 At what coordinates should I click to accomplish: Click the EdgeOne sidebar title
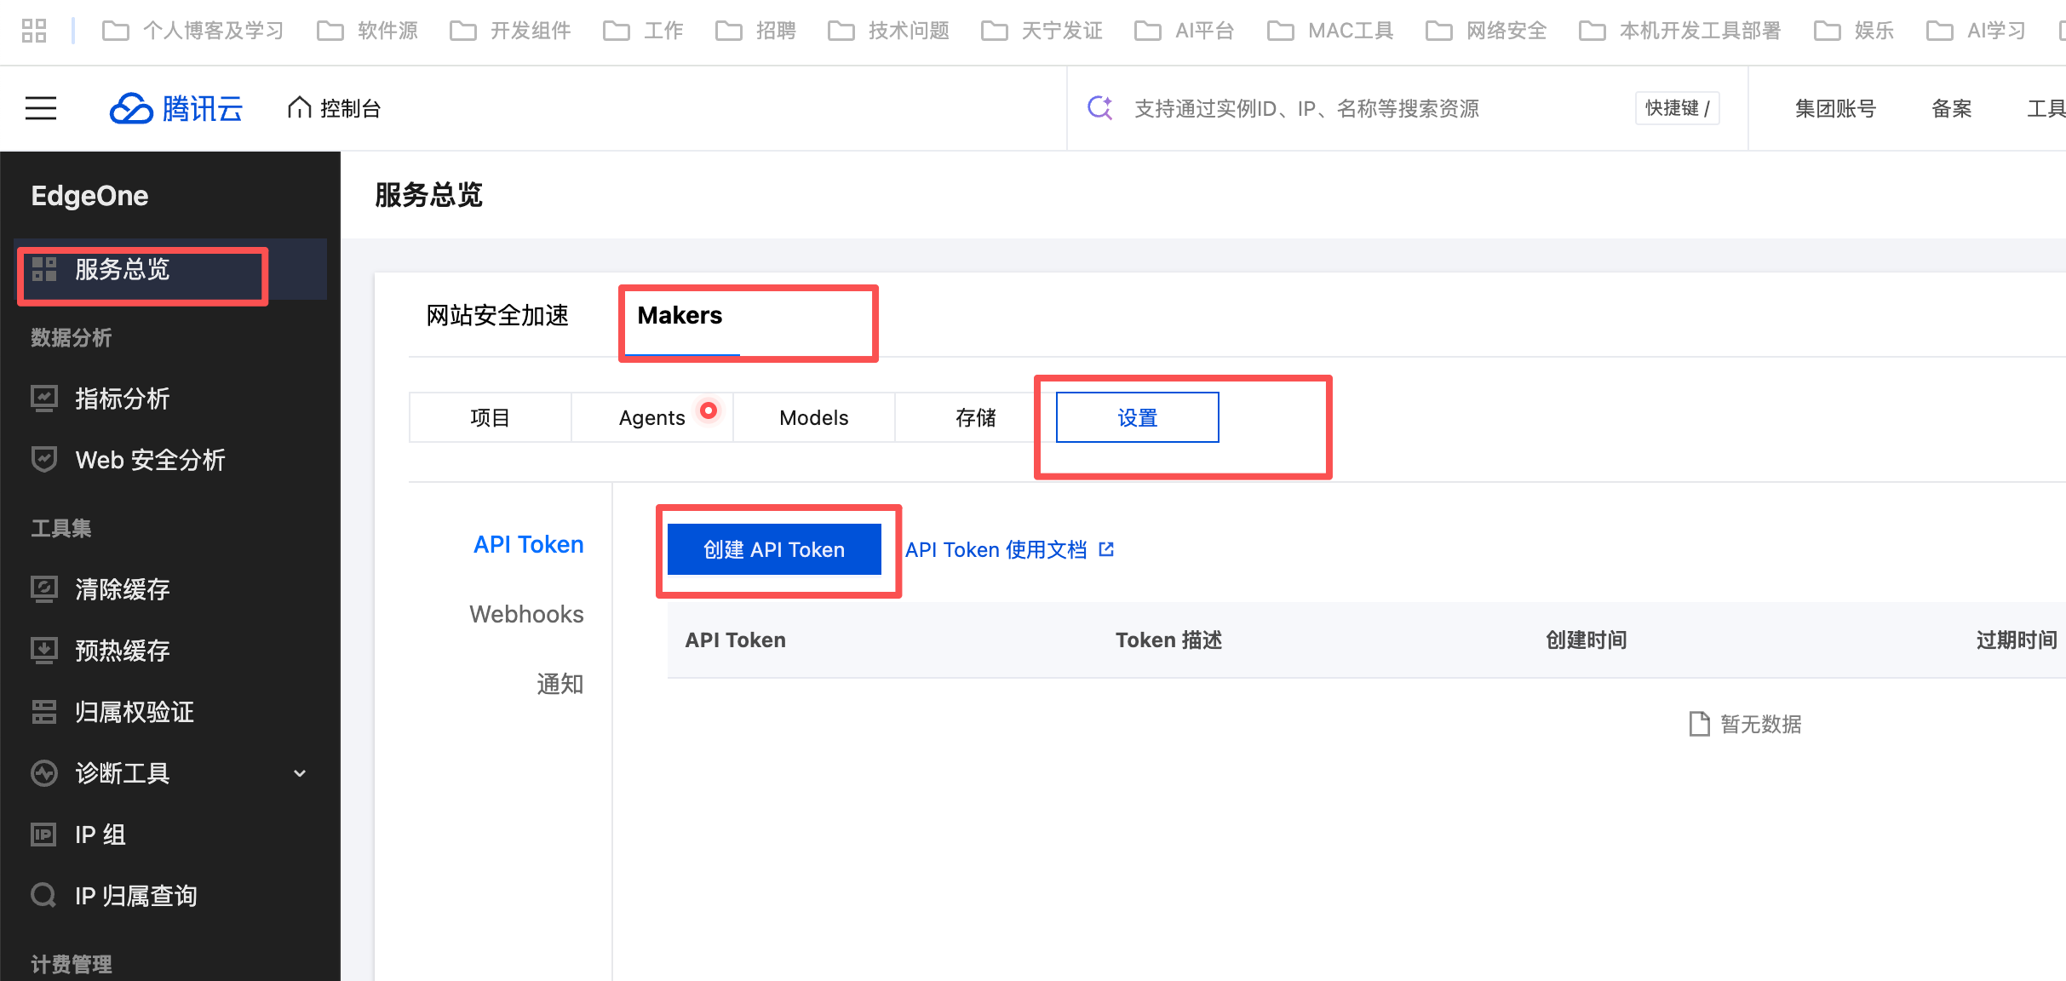(x=89, y=196)
